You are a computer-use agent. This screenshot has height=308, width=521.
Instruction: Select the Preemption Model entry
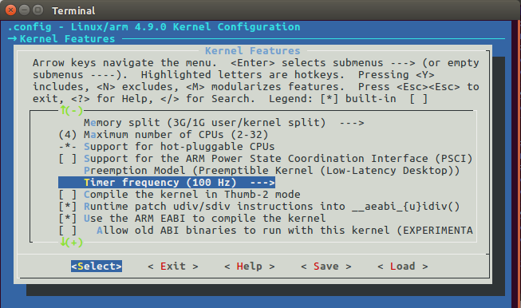(272, 171)
